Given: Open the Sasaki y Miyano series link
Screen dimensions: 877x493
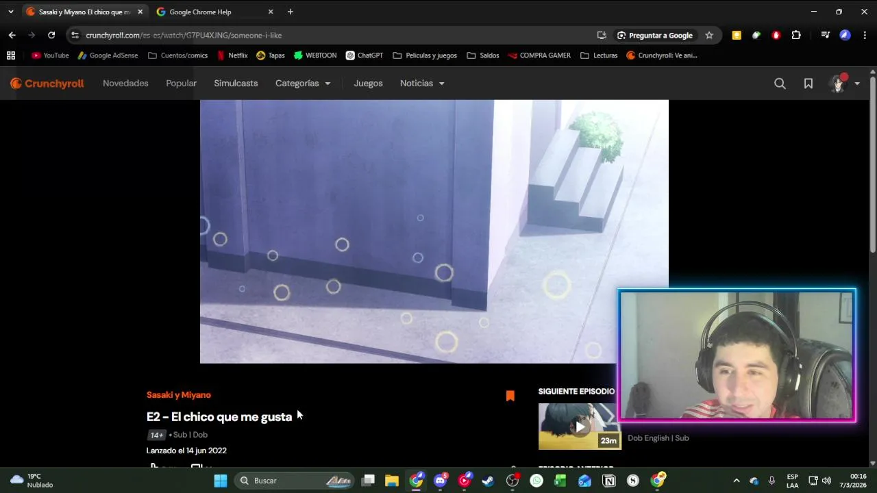Looking at the screenshot, I should click(179, 395).
